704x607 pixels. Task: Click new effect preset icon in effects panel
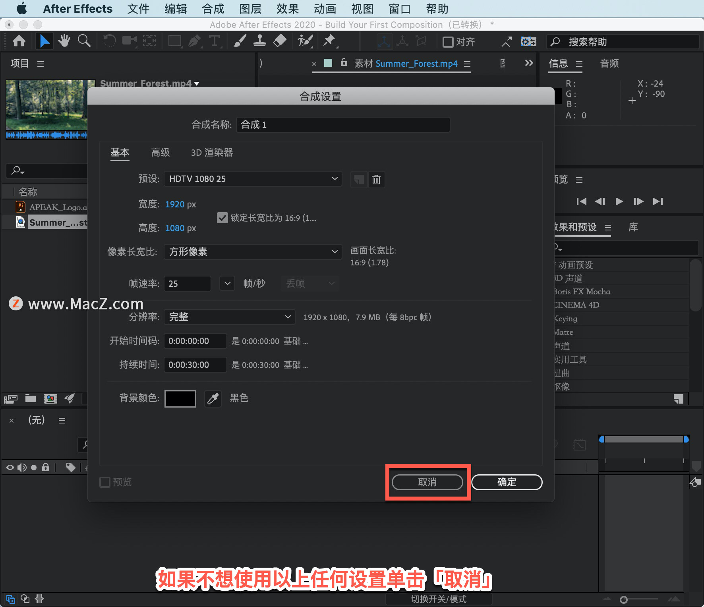point(679,399)
